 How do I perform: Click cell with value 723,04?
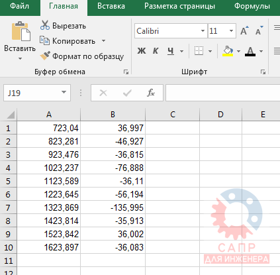click(x=49, y=128)
